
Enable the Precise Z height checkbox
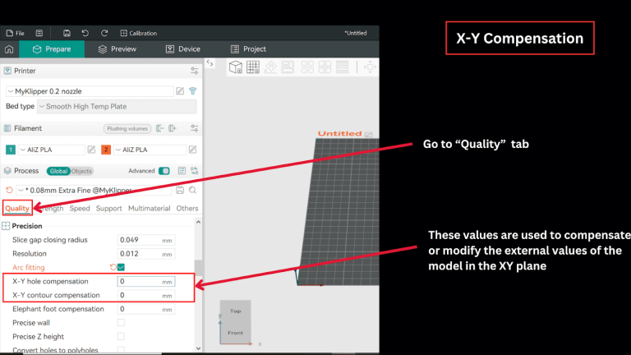(x=121, y=336)
